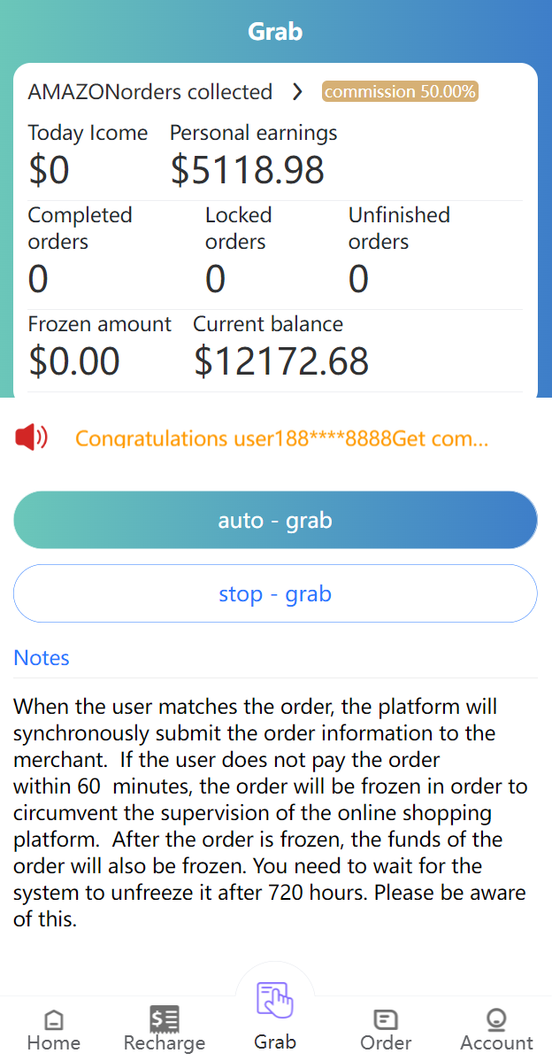Expand AMAZONorders collected details via chevron
The height and width of the screenshot is (1061, 552).
coord(297,91)
